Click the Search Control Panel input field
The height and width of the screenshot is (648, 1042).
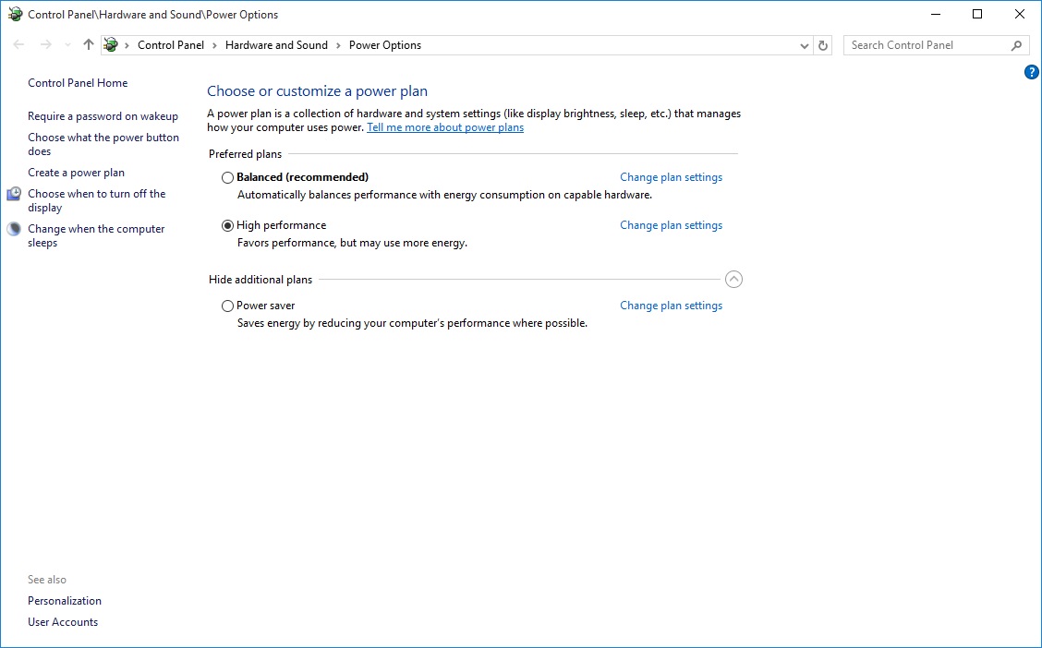coord(924,44)
